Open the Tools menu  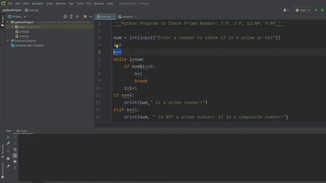[x=80, y=4]
